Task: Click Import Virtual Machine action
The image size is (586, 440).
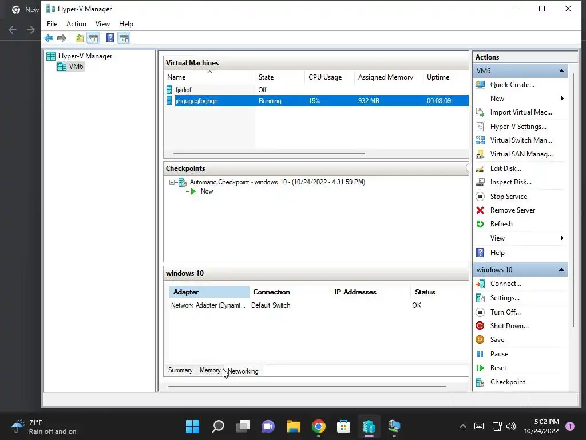Action: pyautogui.click(x=521, y=112)
